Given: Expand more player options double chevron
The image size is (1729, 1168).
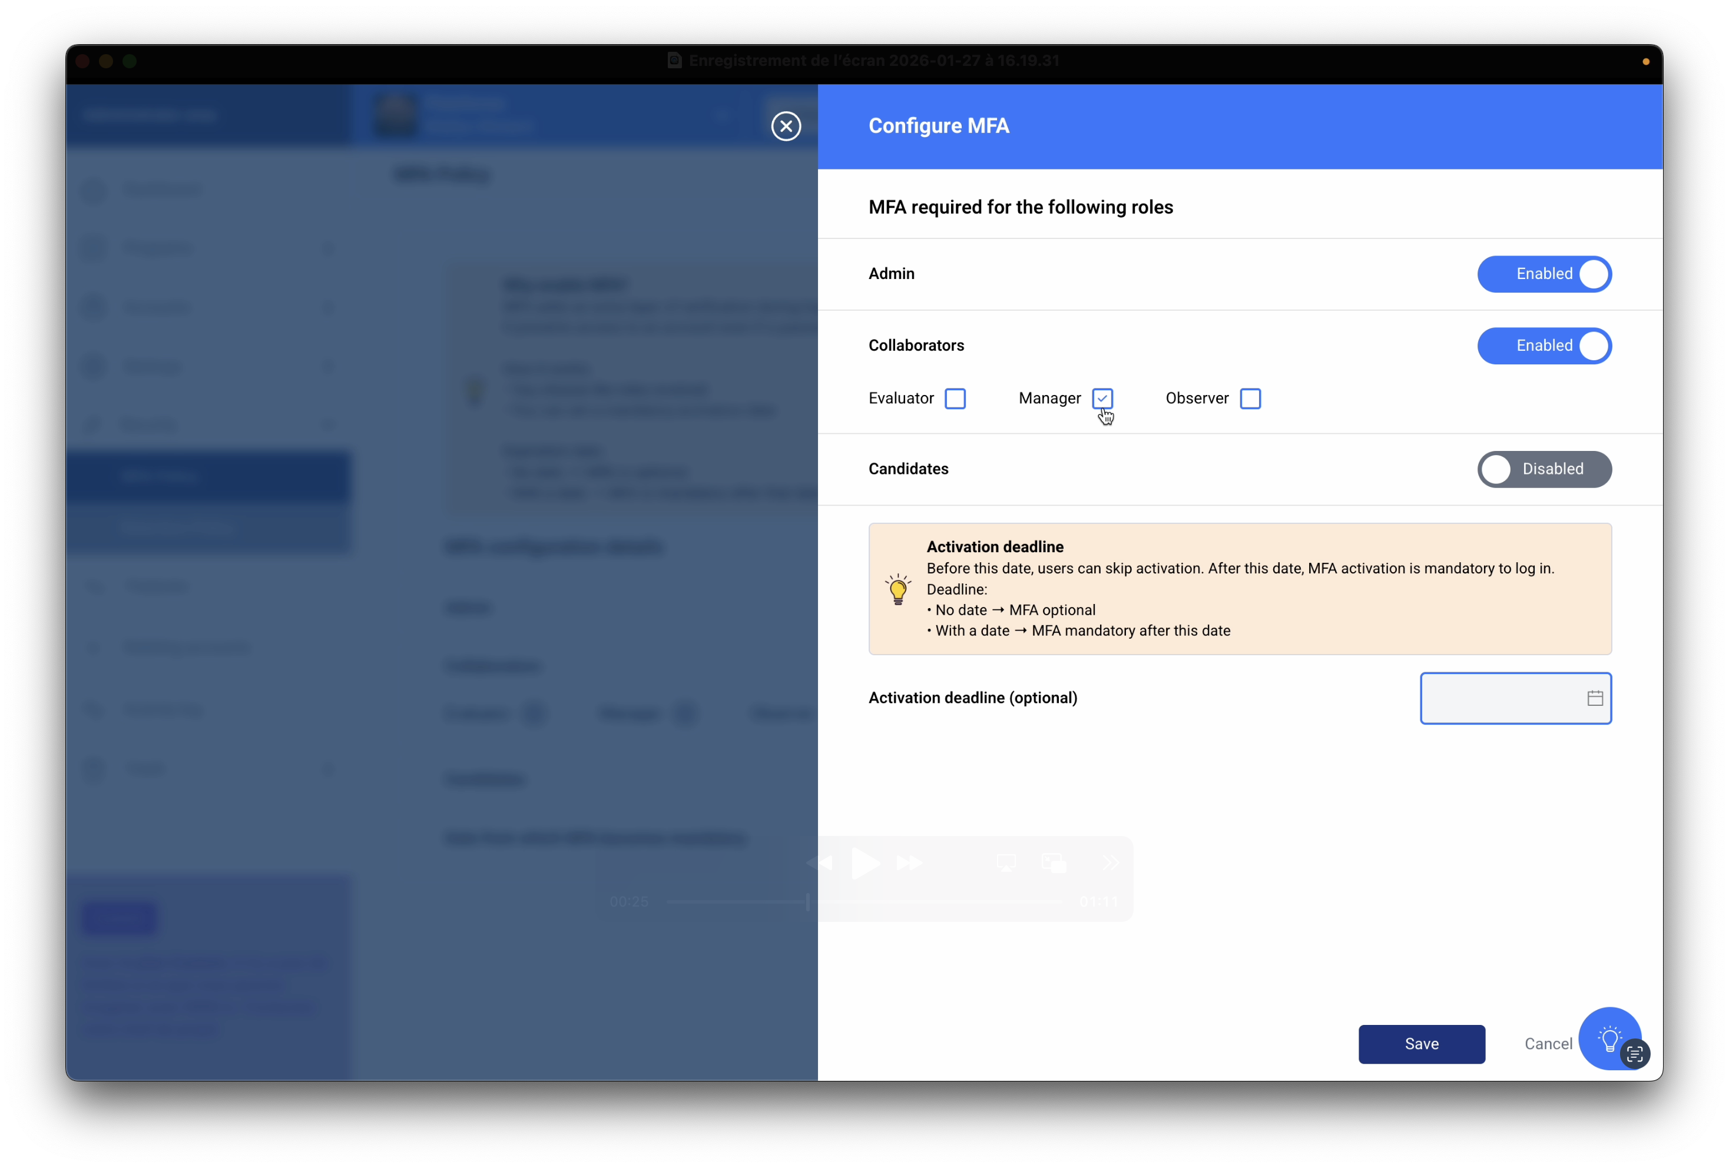Looking at the screenshot, I should (1110, 863).
